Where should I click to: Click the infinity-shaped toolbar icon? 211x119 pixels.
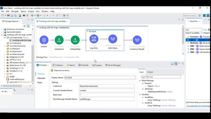click(8, 16)
